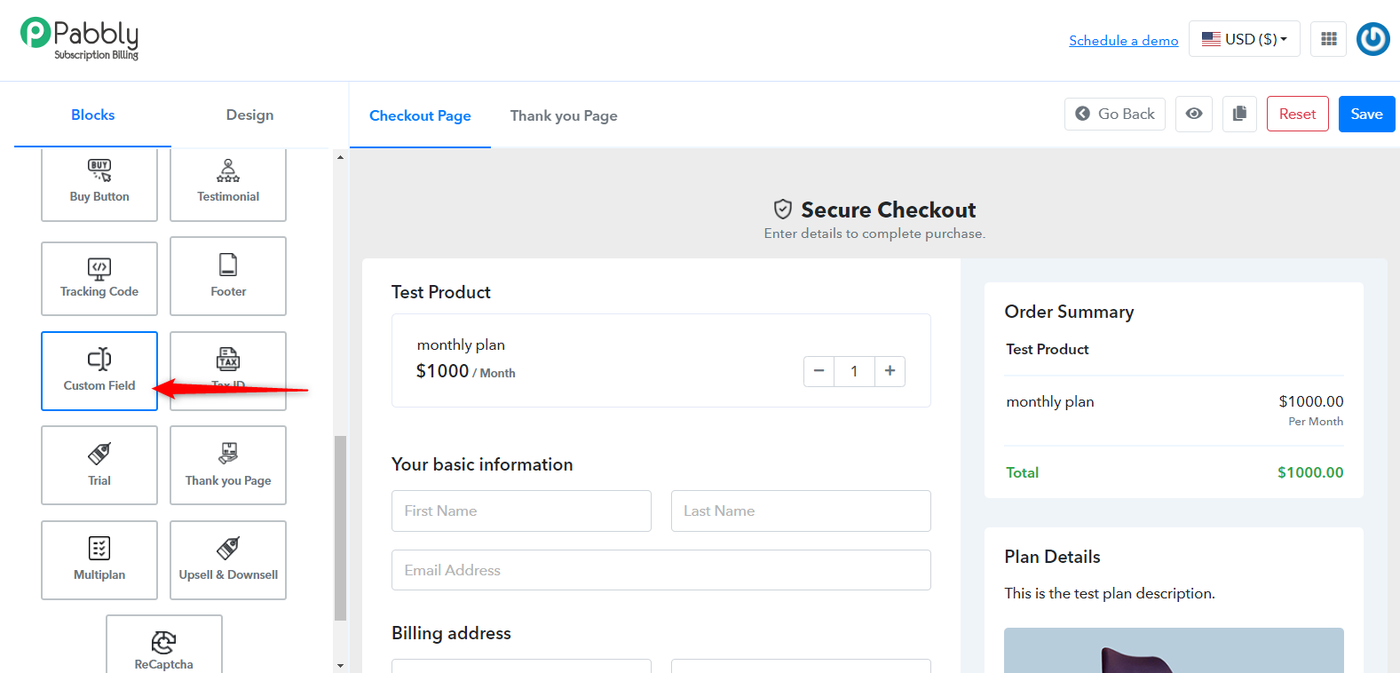Open the account power icon menu

click(1373, 39)
